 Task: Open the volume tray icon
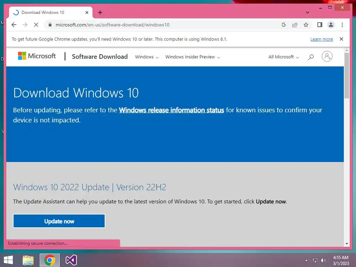click(323, 260)
